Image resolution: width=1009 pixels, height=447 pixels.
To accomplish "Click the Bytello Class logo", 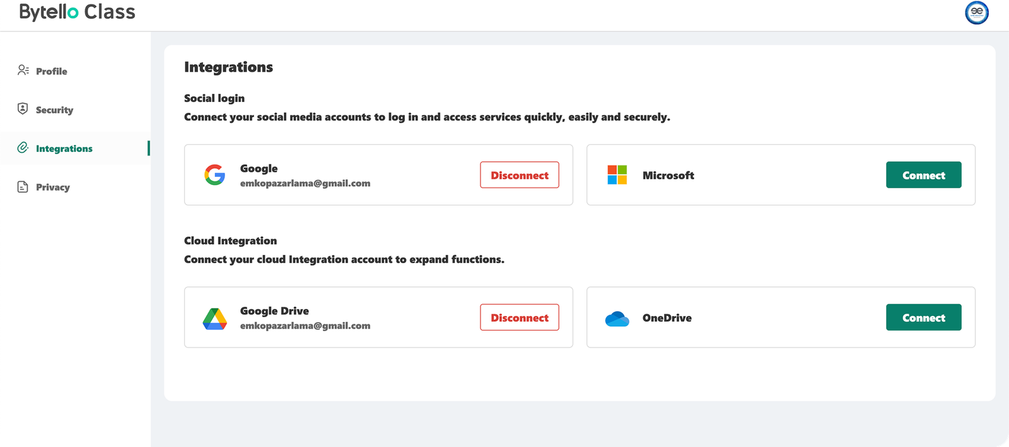I will coord(77,13).
